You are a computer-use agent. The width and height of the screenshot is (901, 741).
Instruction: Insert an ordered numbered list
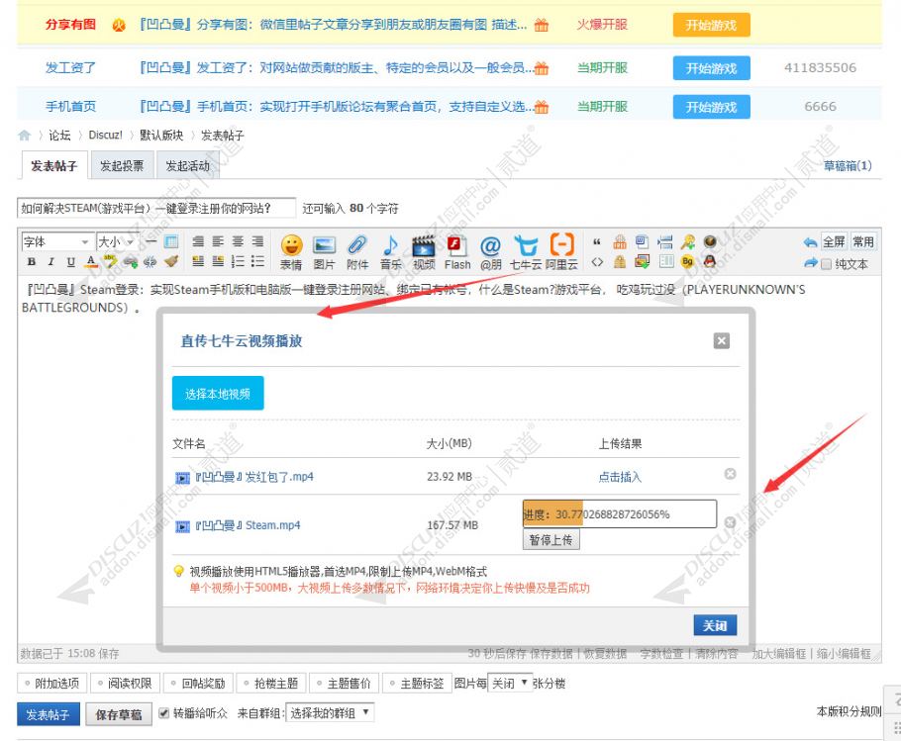point(238,262)
